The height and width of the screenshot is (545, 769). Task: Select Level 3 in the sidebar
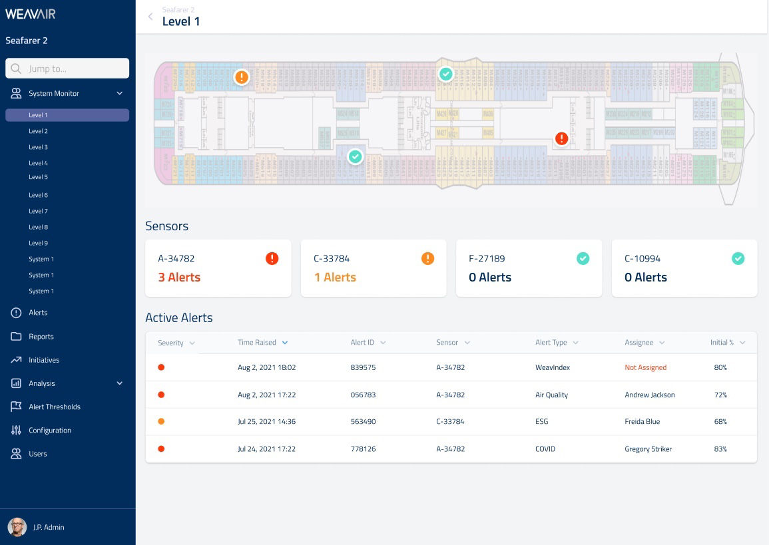coord(37,147)
